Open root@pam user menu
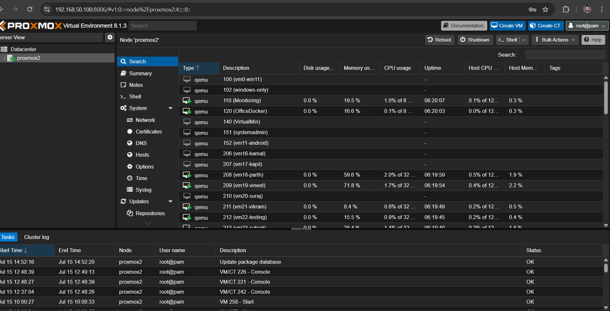Image resolution: width=610 pixels, height=311 pixels. (587, 26)
